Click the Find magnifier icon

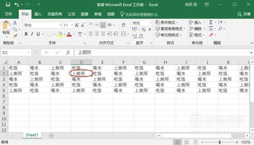pos(220,29)
